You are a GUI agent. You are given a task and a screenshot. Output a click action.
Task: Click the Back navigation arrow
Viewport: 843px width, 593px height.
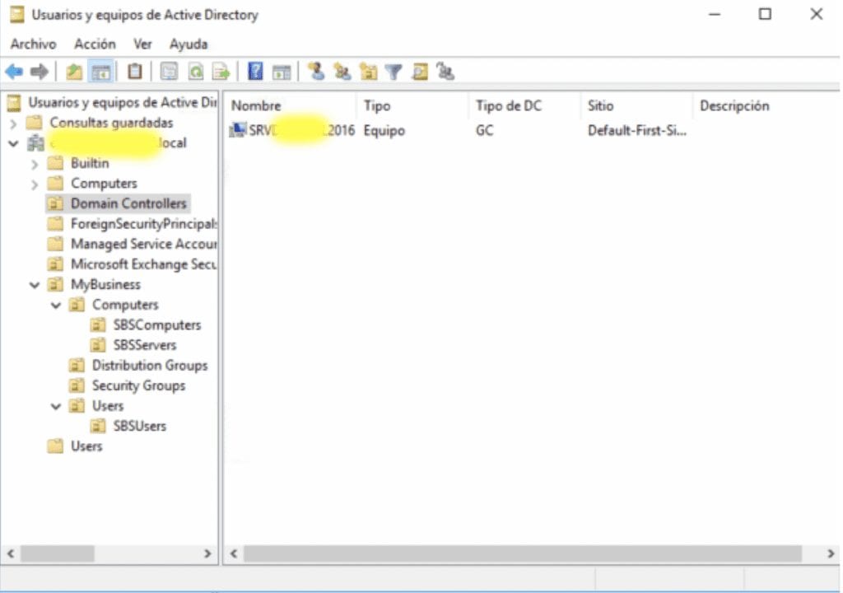(x=13, y=72)
